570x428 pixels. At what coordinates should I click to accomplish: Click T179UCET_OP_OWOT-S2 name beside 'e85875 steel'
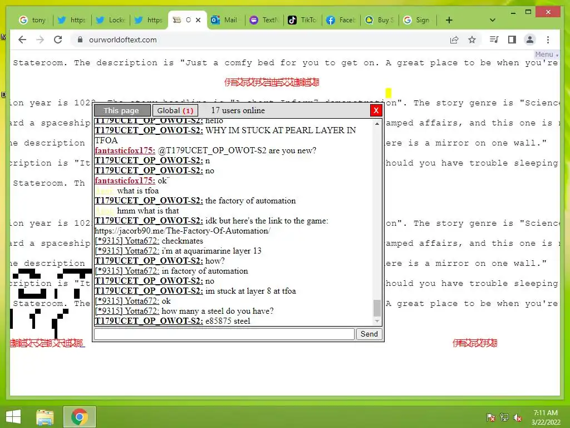(x=149, y=321)
